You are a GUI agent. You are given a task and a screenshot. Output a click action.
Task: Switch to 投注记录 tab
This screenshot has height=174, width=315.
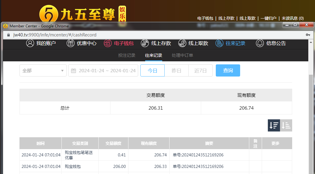coord(127,55)
